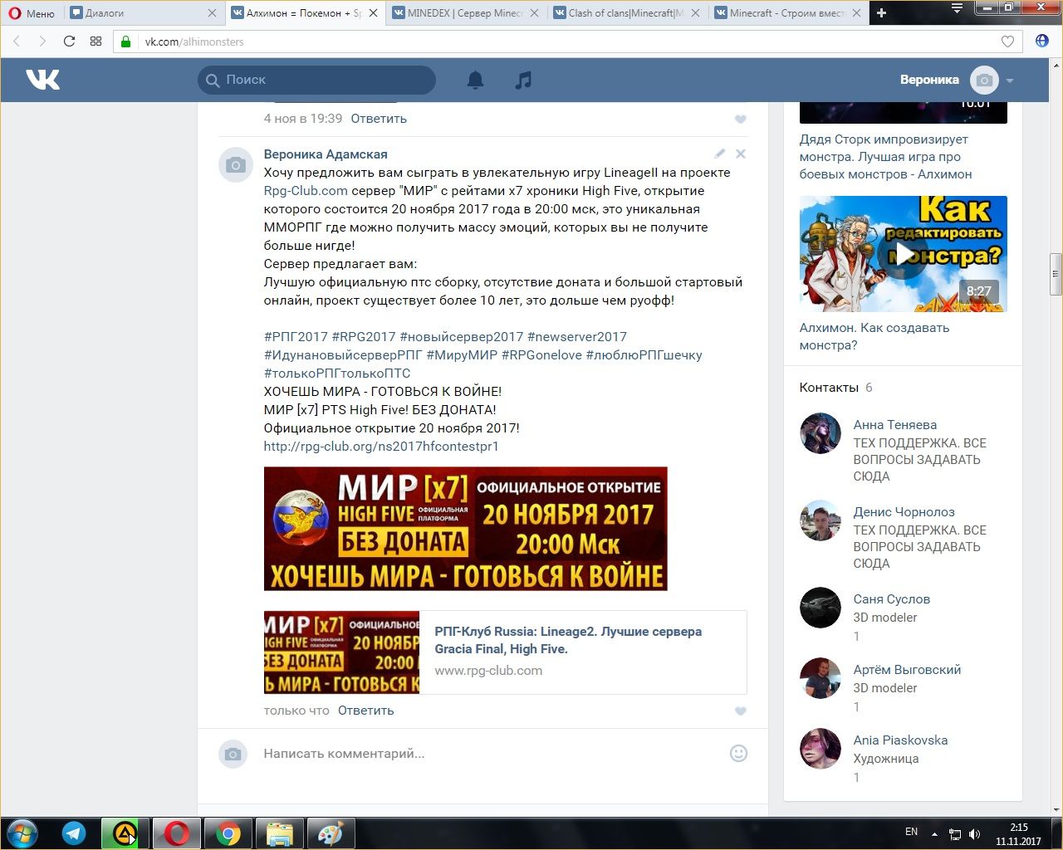Viewport: 1063px width, 850px height.
Task: Open Дядя Сторк импровизирует video title
Action: 885,157
